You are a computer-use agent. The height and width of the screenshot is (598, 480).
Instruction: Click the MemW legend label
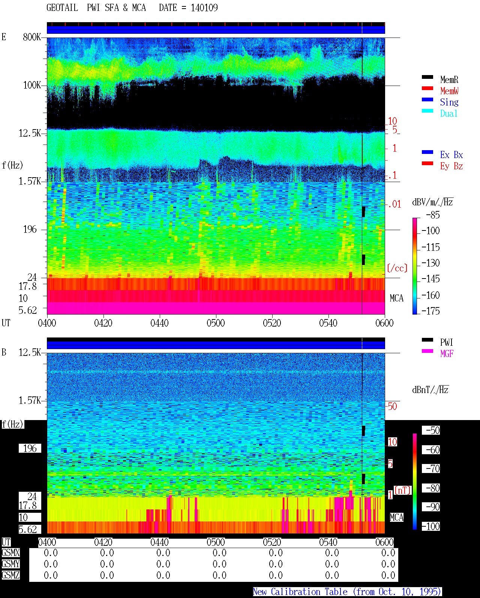449,91
